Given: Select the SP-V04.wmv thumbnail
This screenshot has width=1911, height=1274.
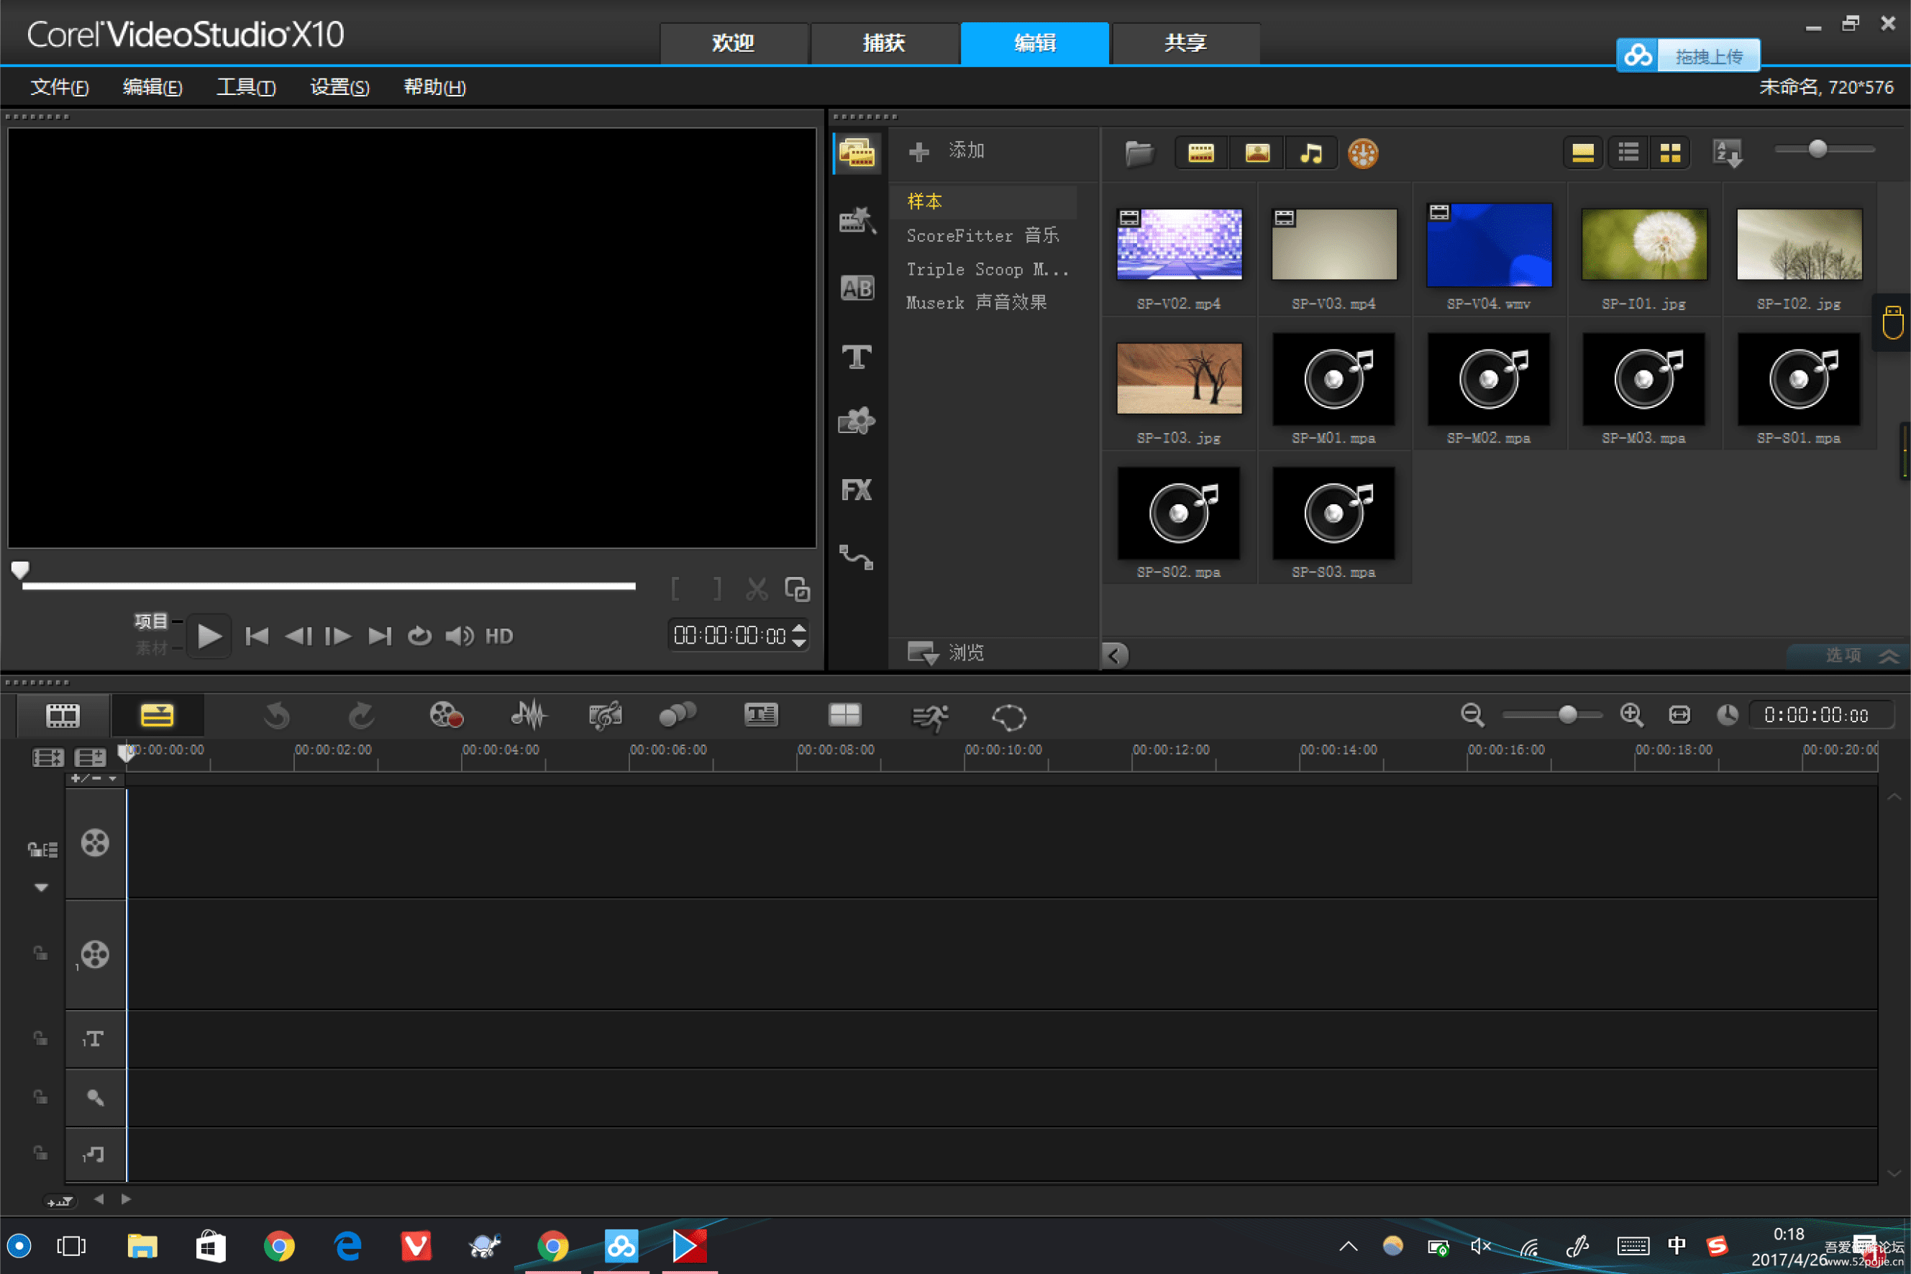Looking at the screenshot, I should point(1489,245).
